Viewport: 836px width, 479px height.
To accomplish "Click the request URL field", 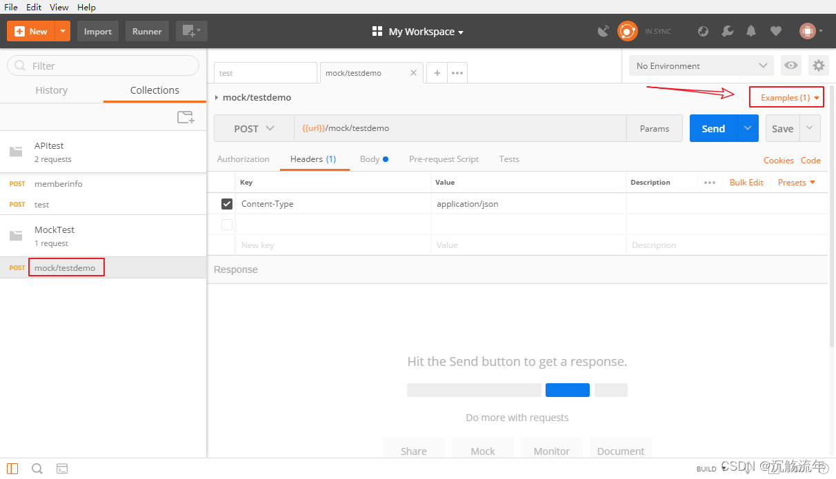I will 460,129.
